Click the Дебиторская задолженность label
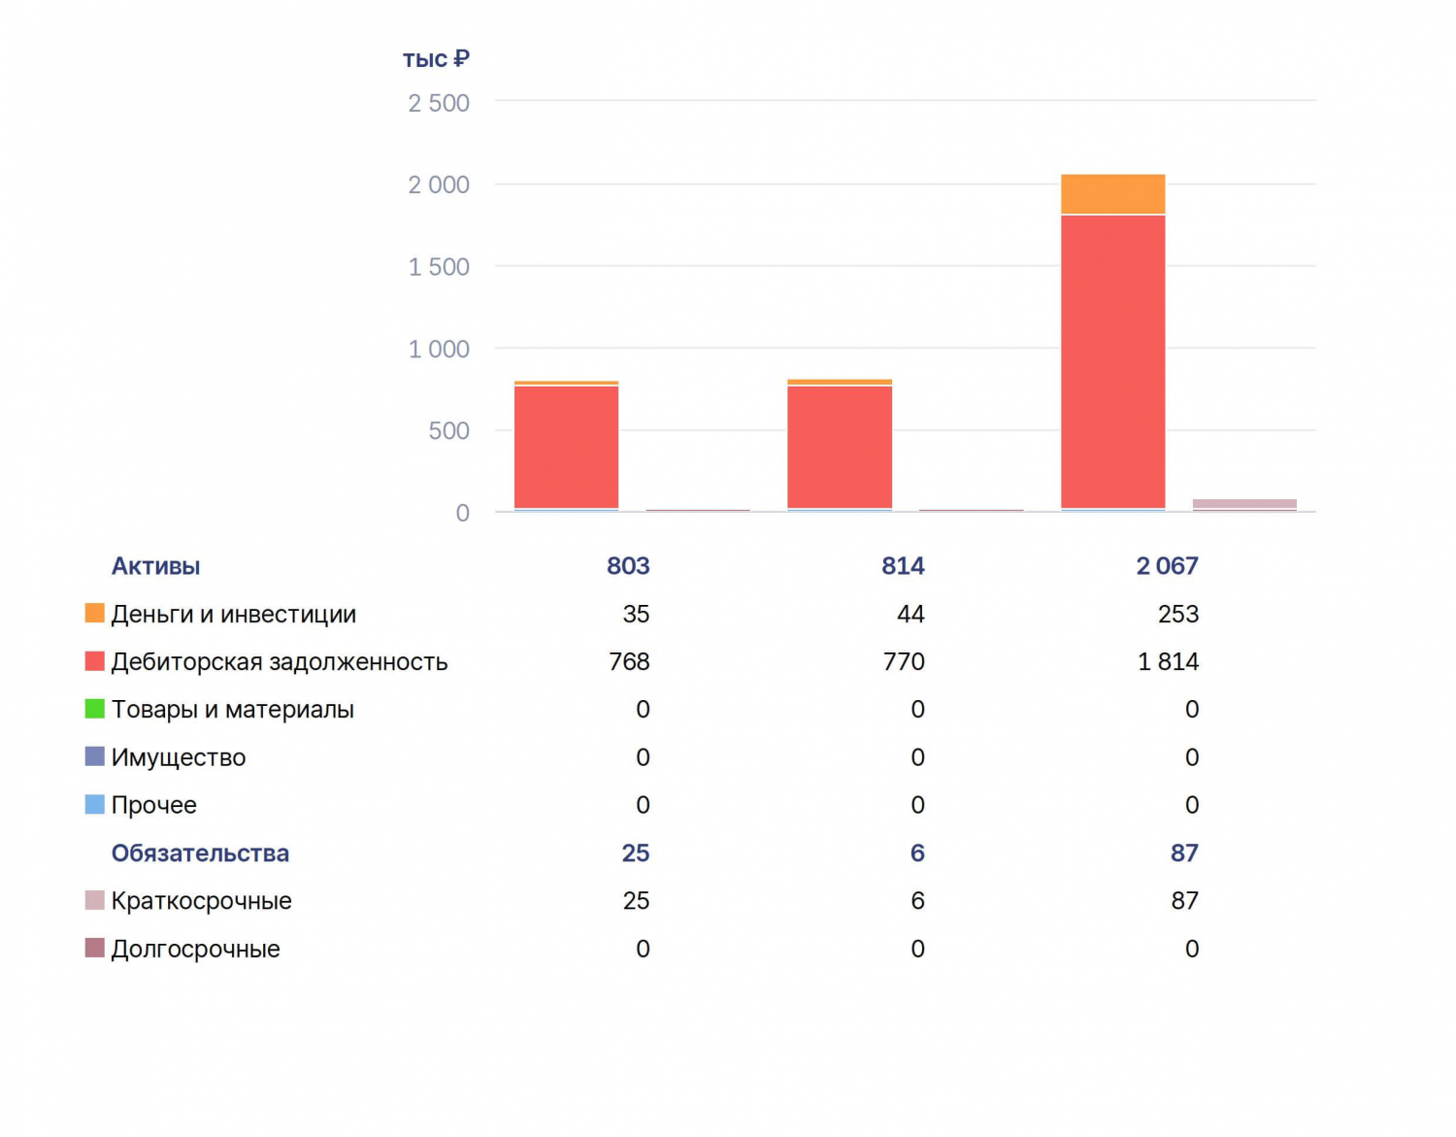The width and height of the screenshot is (1456, 1137). 280,662
